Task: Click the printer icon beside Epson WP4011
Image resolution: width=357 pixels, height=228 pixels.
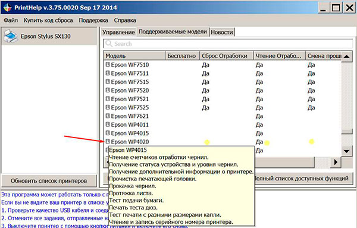Action: [x=108, y=124]
